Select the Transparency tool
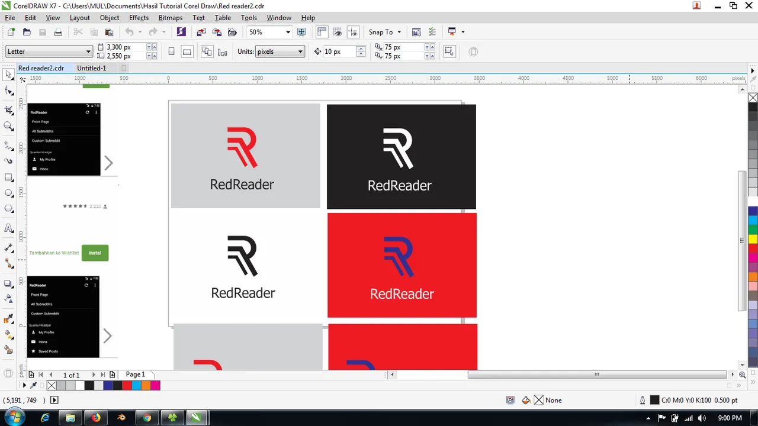Image resolution: width=758 pixels, height=426 pixels. coord(9,299)
